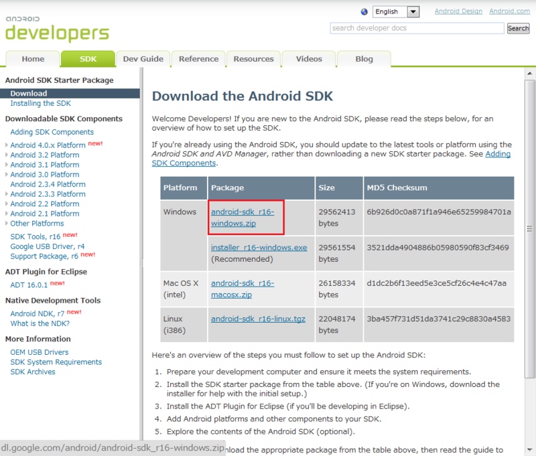Download android-sdk_r16-windows.zip package
The height and width of the screenshot is (456, 536).
[x=243, y=218]
